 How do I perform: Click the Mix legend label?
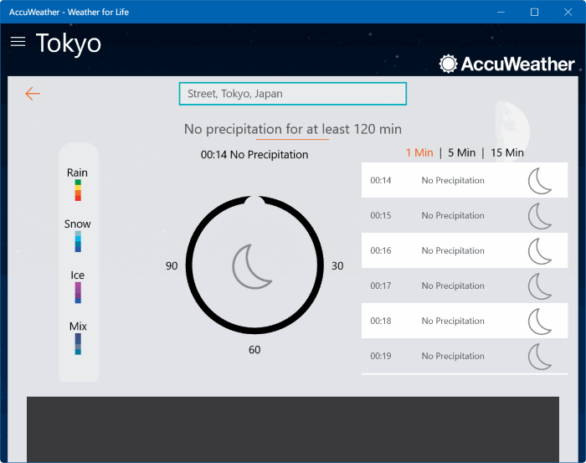[78, 327]
